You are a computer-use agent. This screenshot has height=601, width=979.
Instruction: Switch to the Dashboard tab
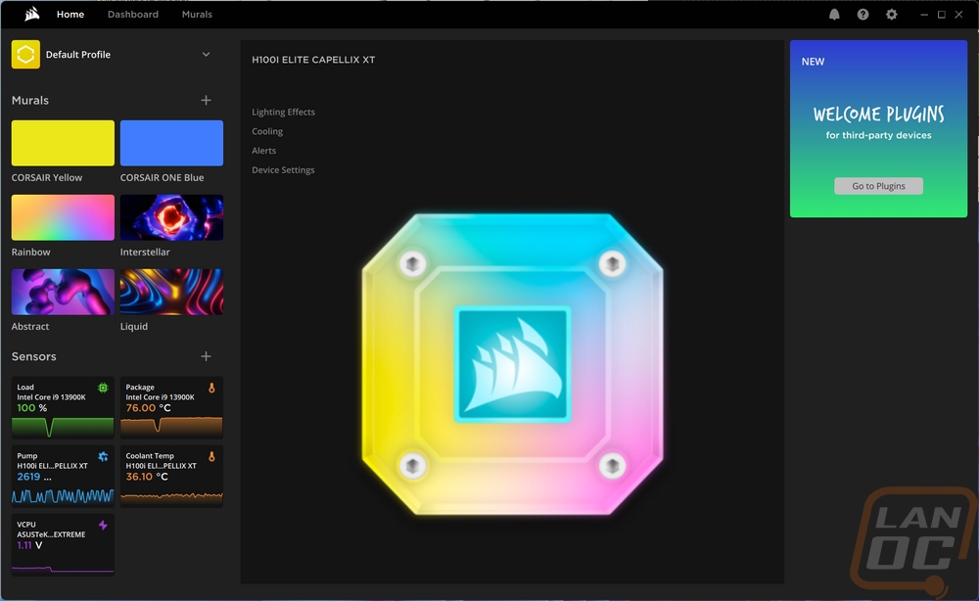coord(133,14)
